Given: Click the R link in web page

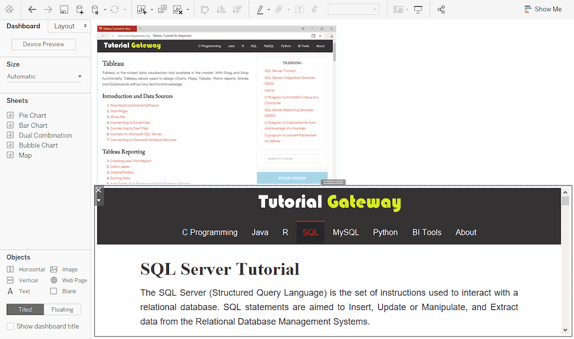Looking at the screenshot, I should pyautogui.click(x=285, y=233).
